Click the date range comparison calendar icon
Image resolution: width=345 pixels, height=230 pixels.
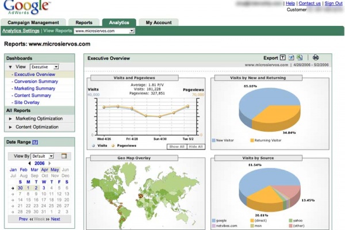tap(64, 156)
